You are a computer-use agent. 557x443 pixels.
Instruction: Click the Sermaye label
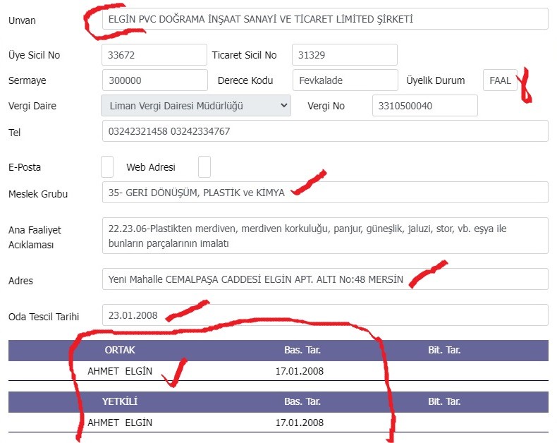(27, 80)
